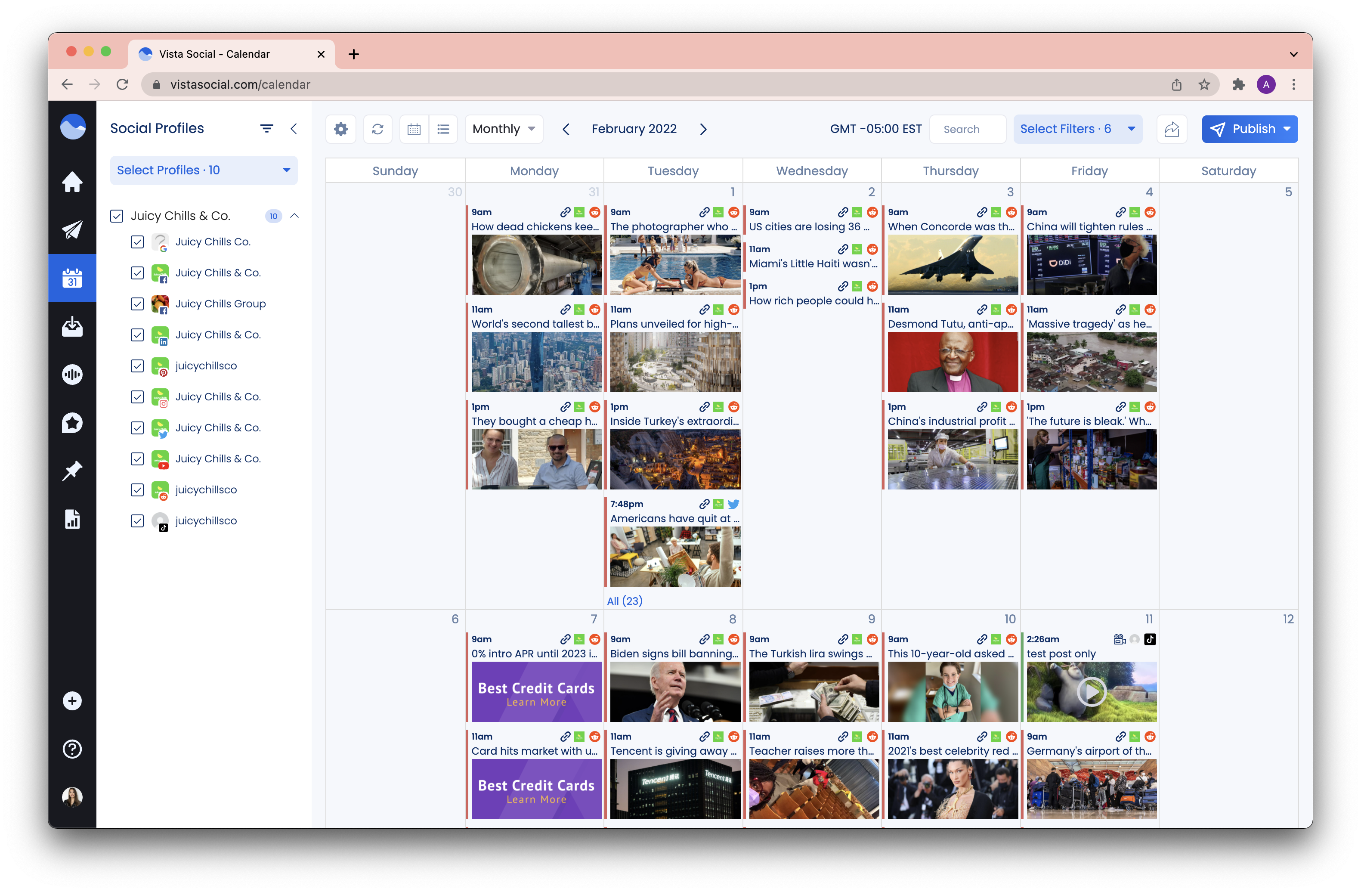Click the GMT -05:00 EST timezone label
The width and height of the screenshot is (1361, 892).
pos(875,129)
